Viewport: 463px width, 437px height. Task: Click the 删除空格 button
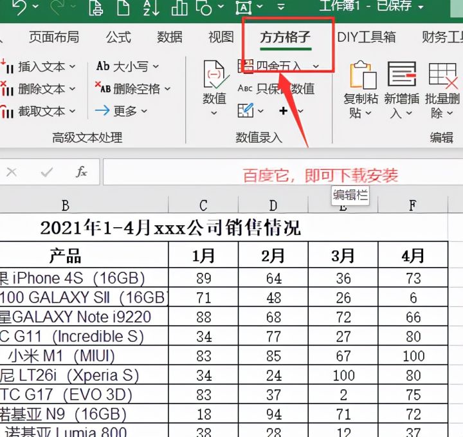[132, 89]
